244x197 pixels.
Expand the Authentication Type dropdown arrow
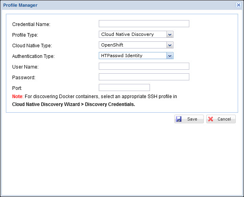pyautogui.click(x=170, y=56)
